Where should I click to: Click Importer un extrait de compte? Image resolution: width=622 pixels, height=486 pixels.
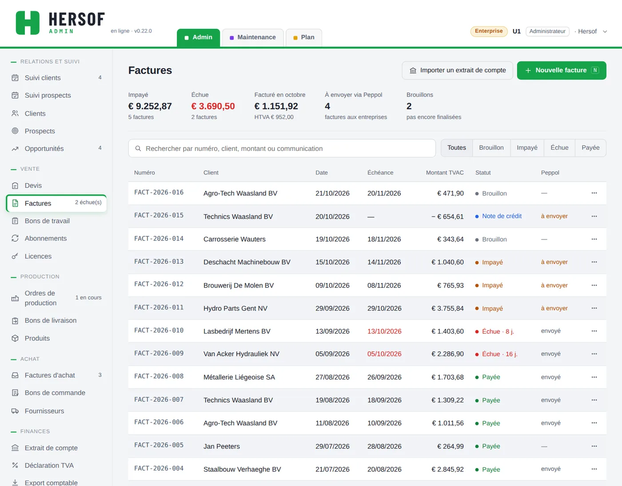pyautogui.click(x=458, y=71)
